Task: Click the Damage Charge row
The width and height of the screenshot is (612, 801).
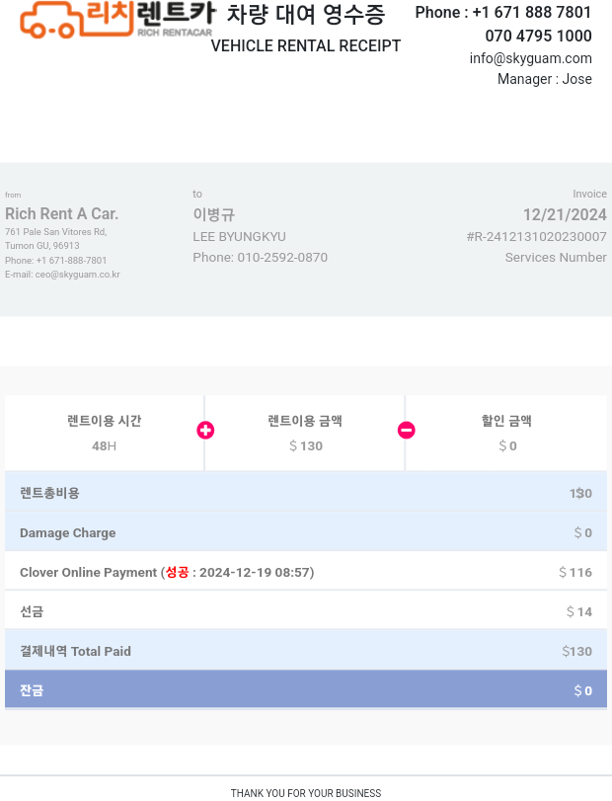Action: pyautogui.click(x=305, y=532)
